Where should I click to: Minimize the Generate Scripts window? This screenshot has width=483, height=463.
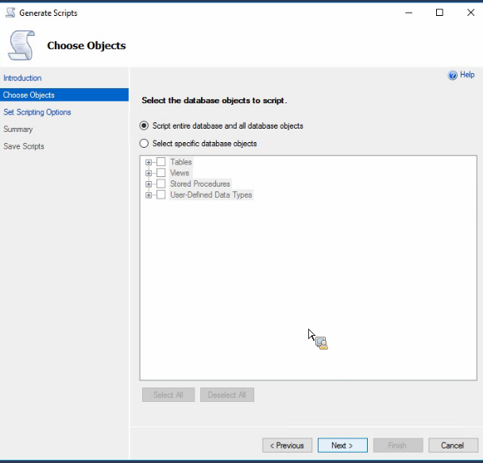point(409,13)
